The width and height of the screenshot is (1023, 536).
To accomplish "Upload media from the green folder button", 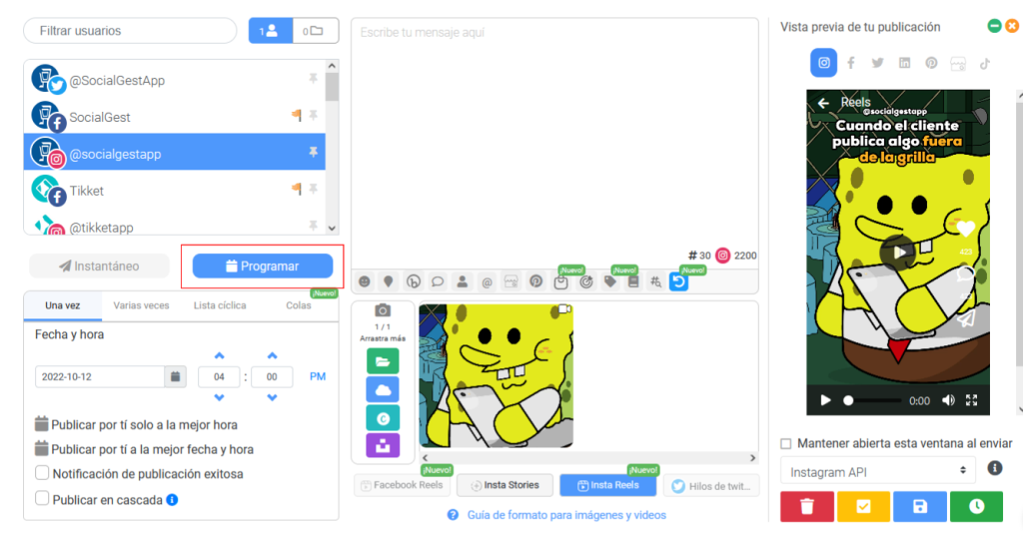I will click(383, 360).
